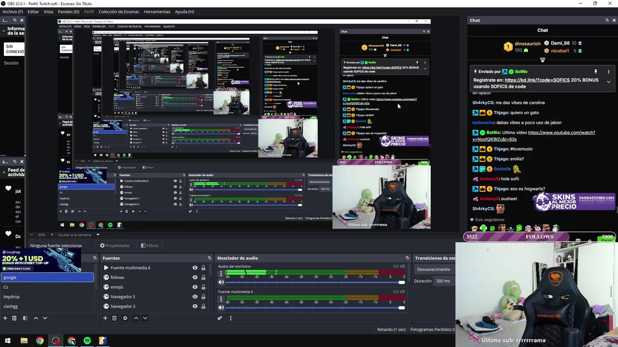618x347 pixels.
Task: Open Vista menu
Action: click(x=48, y=12)
